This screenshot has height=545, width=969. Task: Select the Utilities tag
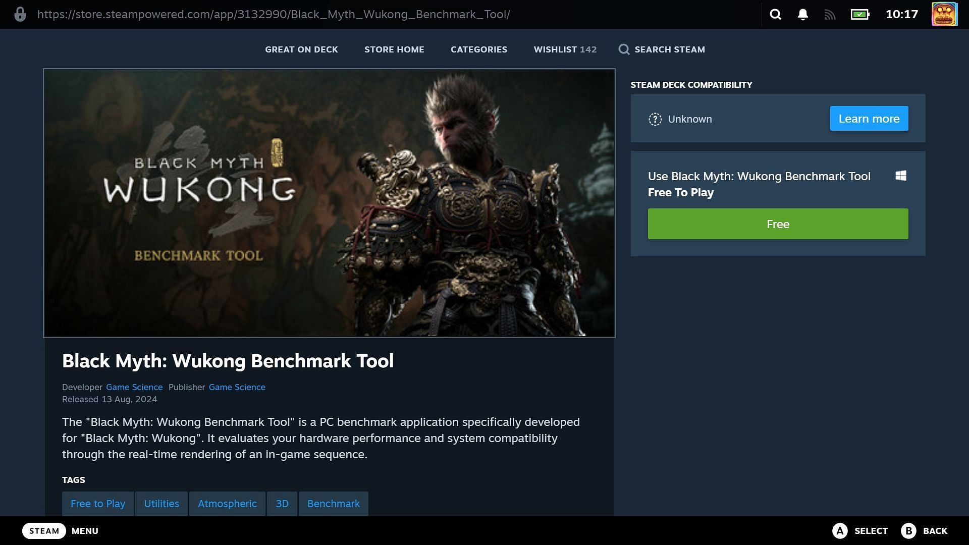click(x=161, y=504)
